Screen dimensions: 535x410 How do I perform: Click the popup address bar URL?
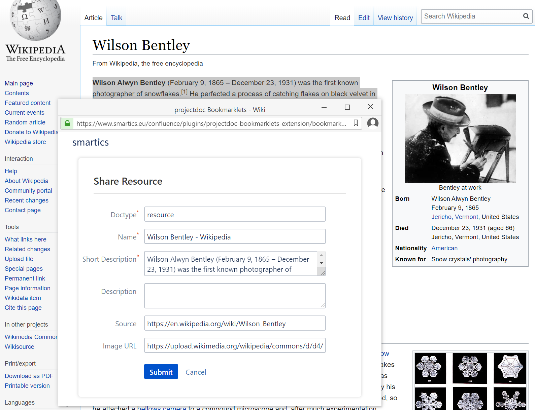pos(211,123)
